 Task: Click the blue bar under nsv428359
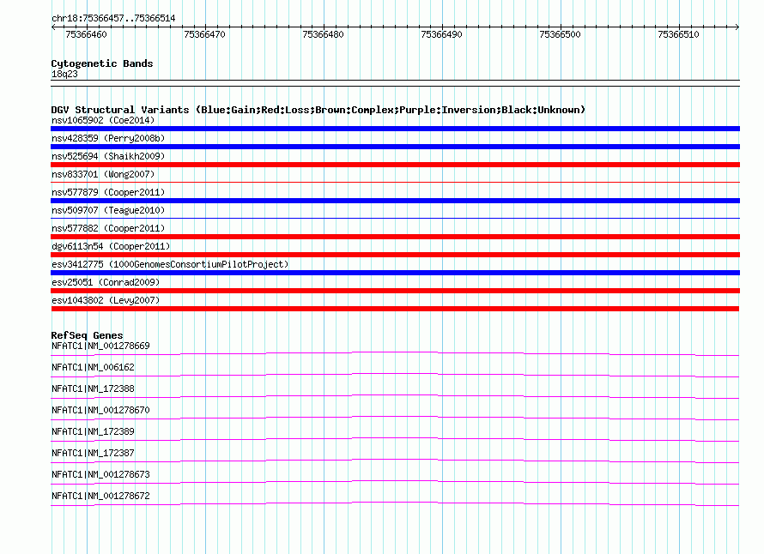point(395,147)
